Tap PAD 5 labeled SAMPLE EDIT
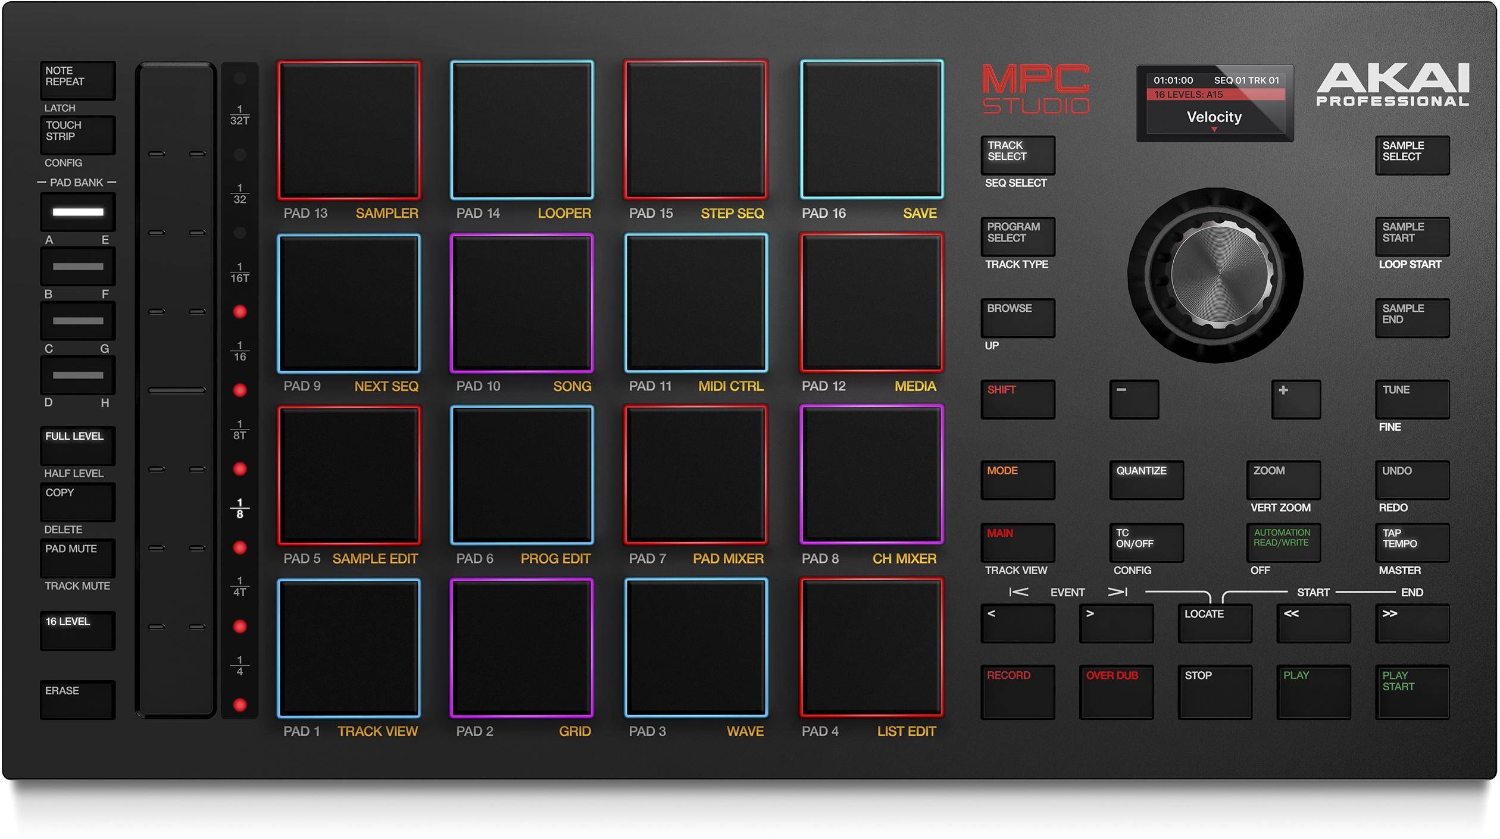1500x839 pixels. (349, 475)
